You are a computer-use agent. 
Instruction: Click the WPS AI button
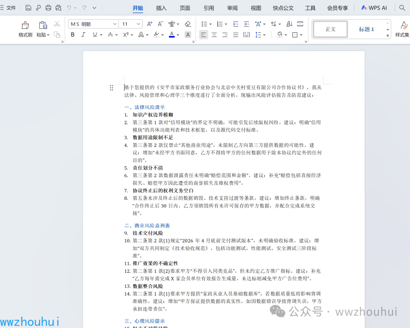[x=374, y=8]
